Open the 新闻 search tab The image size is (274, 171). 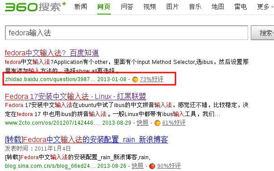tap(80, 7)
